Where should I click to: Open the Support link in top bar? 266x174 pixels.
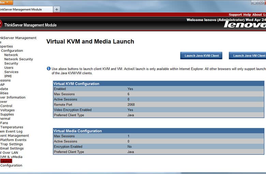pyautogui.click(x=235, y=15)
